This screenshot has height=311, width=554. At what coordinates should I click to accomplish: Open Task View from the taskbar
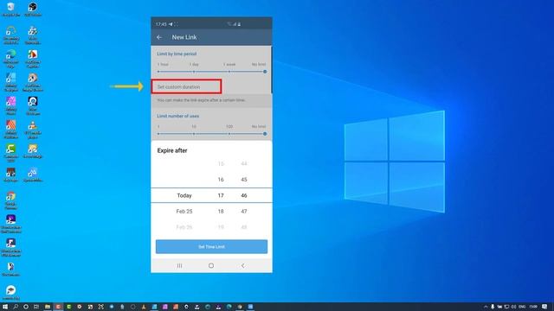click(36, 307)
